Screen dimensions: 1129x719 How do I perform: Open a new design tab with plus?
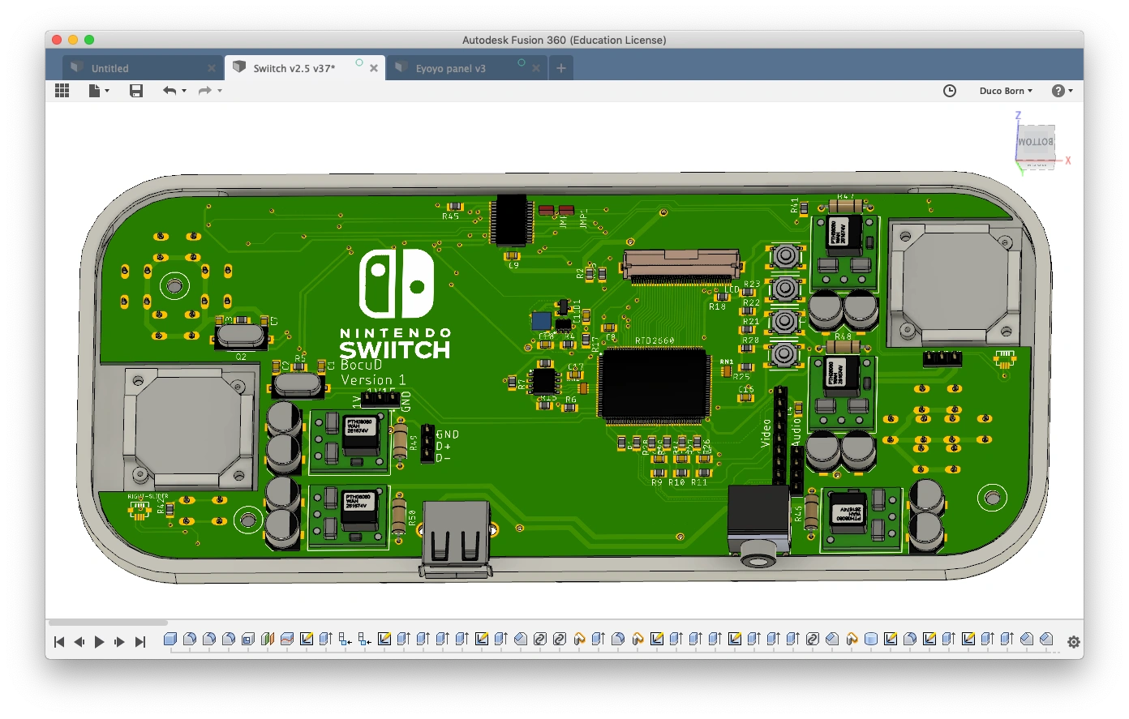pos(560,68)
